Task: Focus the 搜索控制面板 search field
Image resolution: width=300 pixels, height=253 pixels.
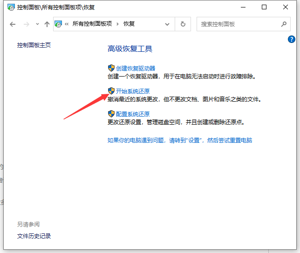Action: (x=238, y=24)
